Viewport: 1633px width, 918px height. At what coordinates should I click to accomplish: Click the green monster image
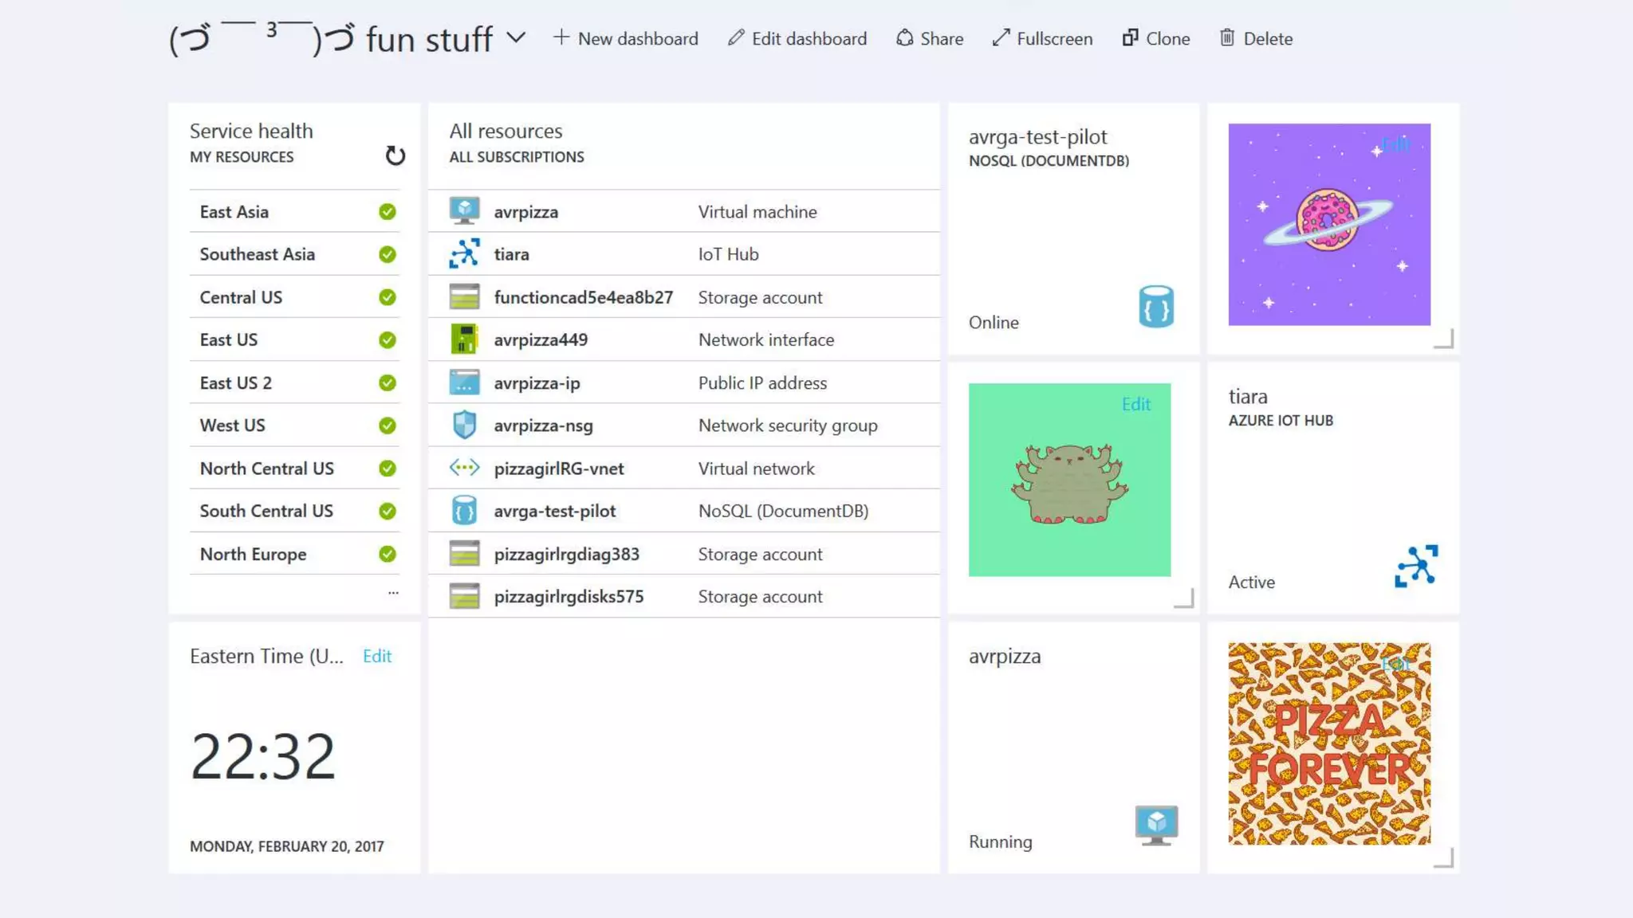1069,480
